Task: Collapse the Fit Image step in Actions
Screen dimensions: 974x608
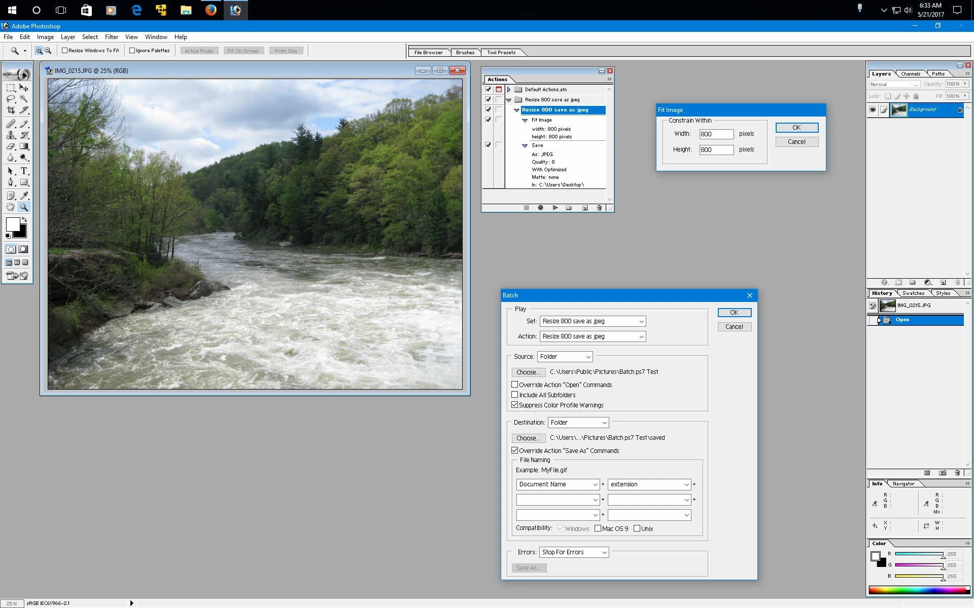Action: click(x=525, y=121)
